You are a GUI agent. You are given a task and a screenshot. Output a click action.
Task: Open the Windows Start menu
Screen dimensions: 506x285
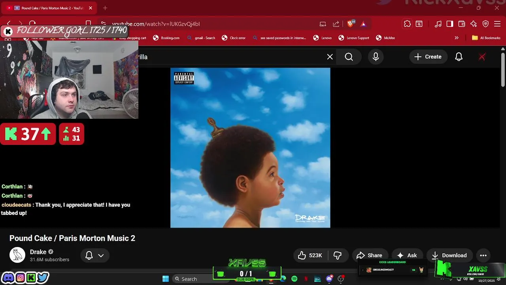pyautogui.click(x=166, y=279)
